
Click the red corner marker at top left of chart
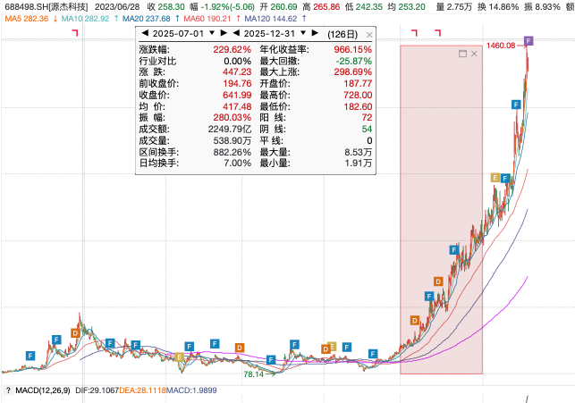pos(75,33)
